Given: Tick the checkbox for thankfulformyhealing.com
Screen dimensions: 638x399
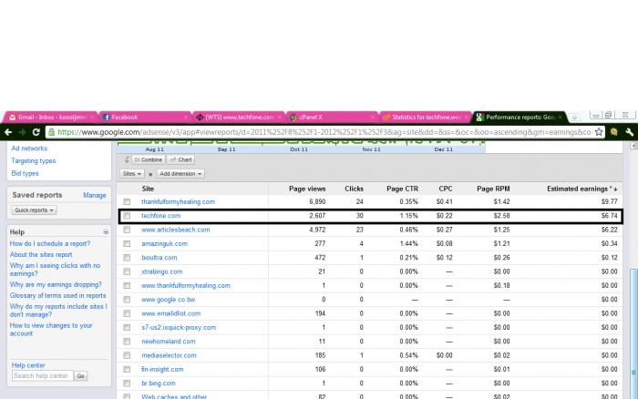Looking at the screenshot, I should click(127, 201).
